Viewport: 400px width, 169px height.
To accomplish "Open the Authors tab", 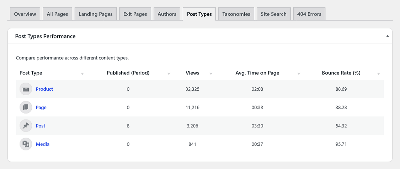I will coord(167,14).
